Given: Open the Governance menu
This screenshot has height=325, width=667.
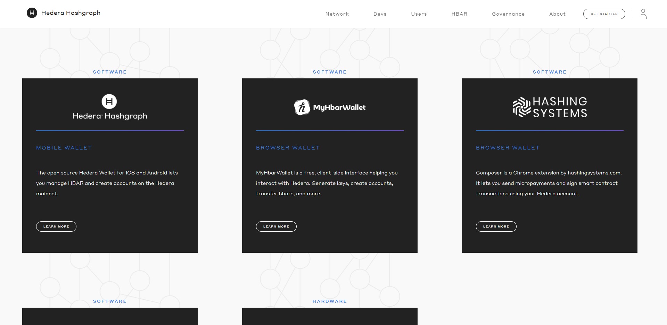Looking at the screenshot, I should coord(508,14).
